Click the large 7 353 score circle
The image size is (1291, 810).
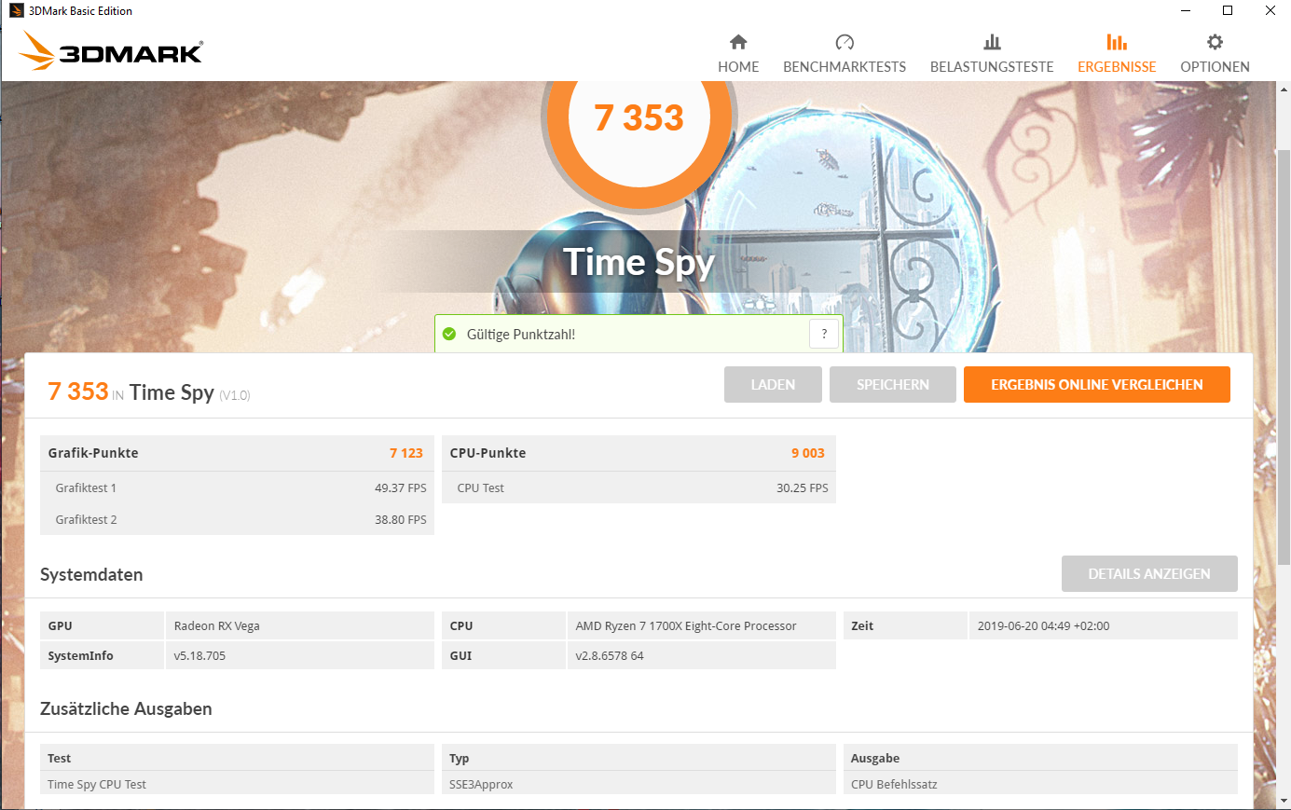pos(639,118)
